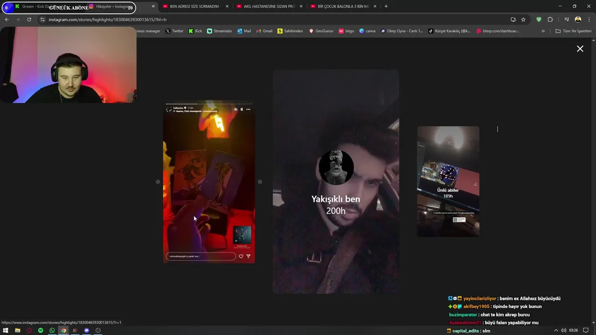This screenshot has height=335, width=596.
Task: Open the 'Yakışıklı ben' highlight preview
Action: click(x=336, y=181)
